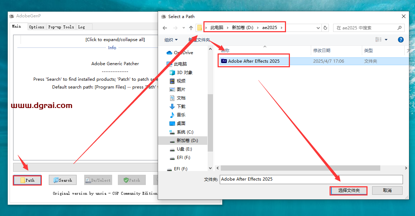Open the view options dropdown arrow
This screenshot has height=216, width=415.
(x=386, y=40)
